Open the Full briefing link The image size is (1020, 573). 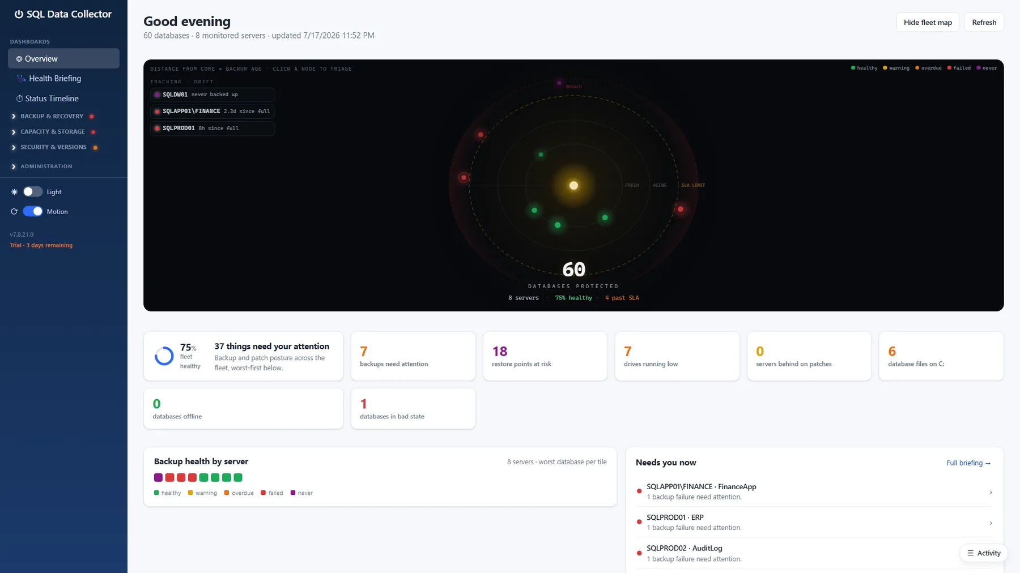tap(968, 463)
